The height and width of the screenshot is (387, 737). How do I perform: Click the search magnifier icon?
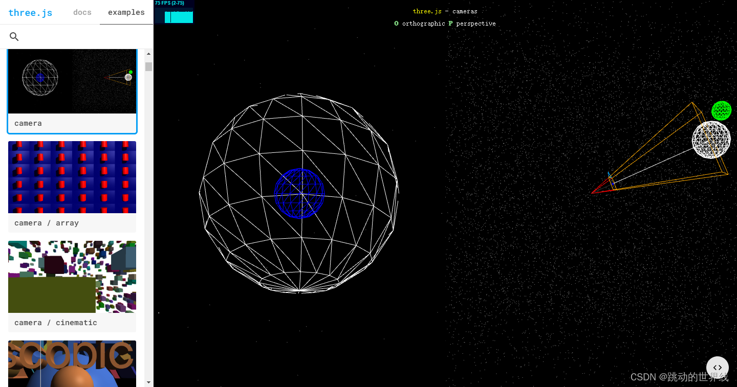14,36
